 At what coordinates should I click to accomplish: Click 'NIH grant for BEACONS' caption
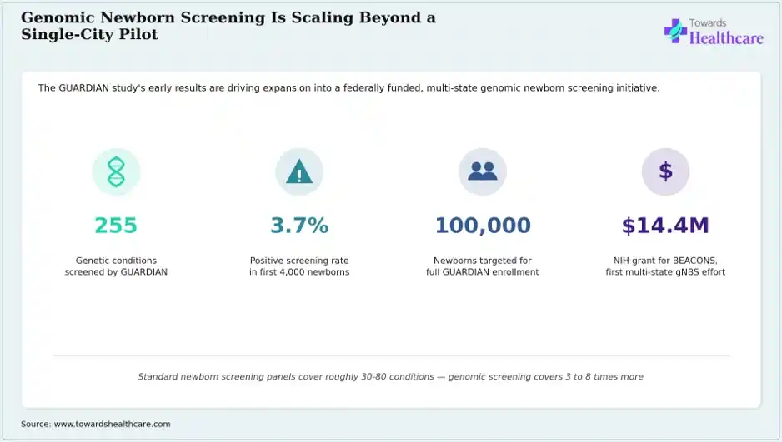[665, 266]
